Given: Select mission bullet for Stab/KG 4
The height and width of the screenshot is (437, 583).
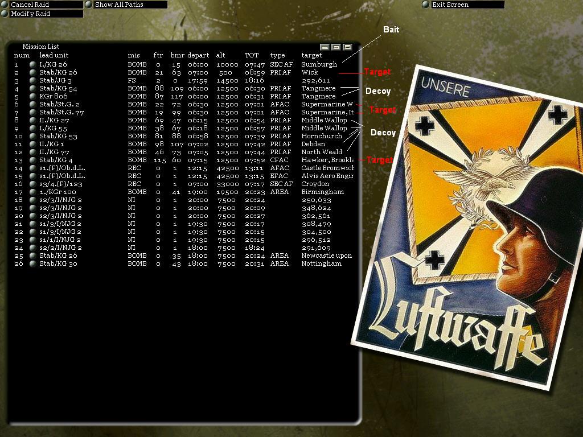Looking at the screenshot, I should [x=32, y=160].
